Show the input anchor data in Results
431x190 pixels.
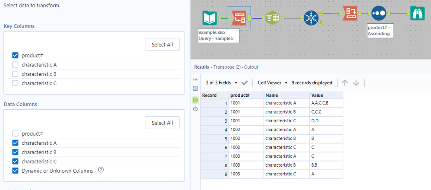click(x=195, y=88)
